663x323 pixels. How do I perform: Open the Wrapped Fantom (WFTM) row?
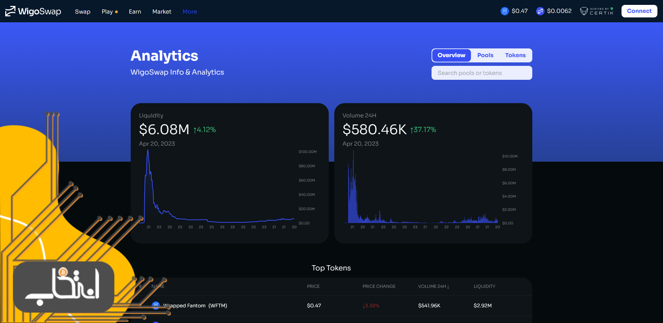(x=331, y=306)
